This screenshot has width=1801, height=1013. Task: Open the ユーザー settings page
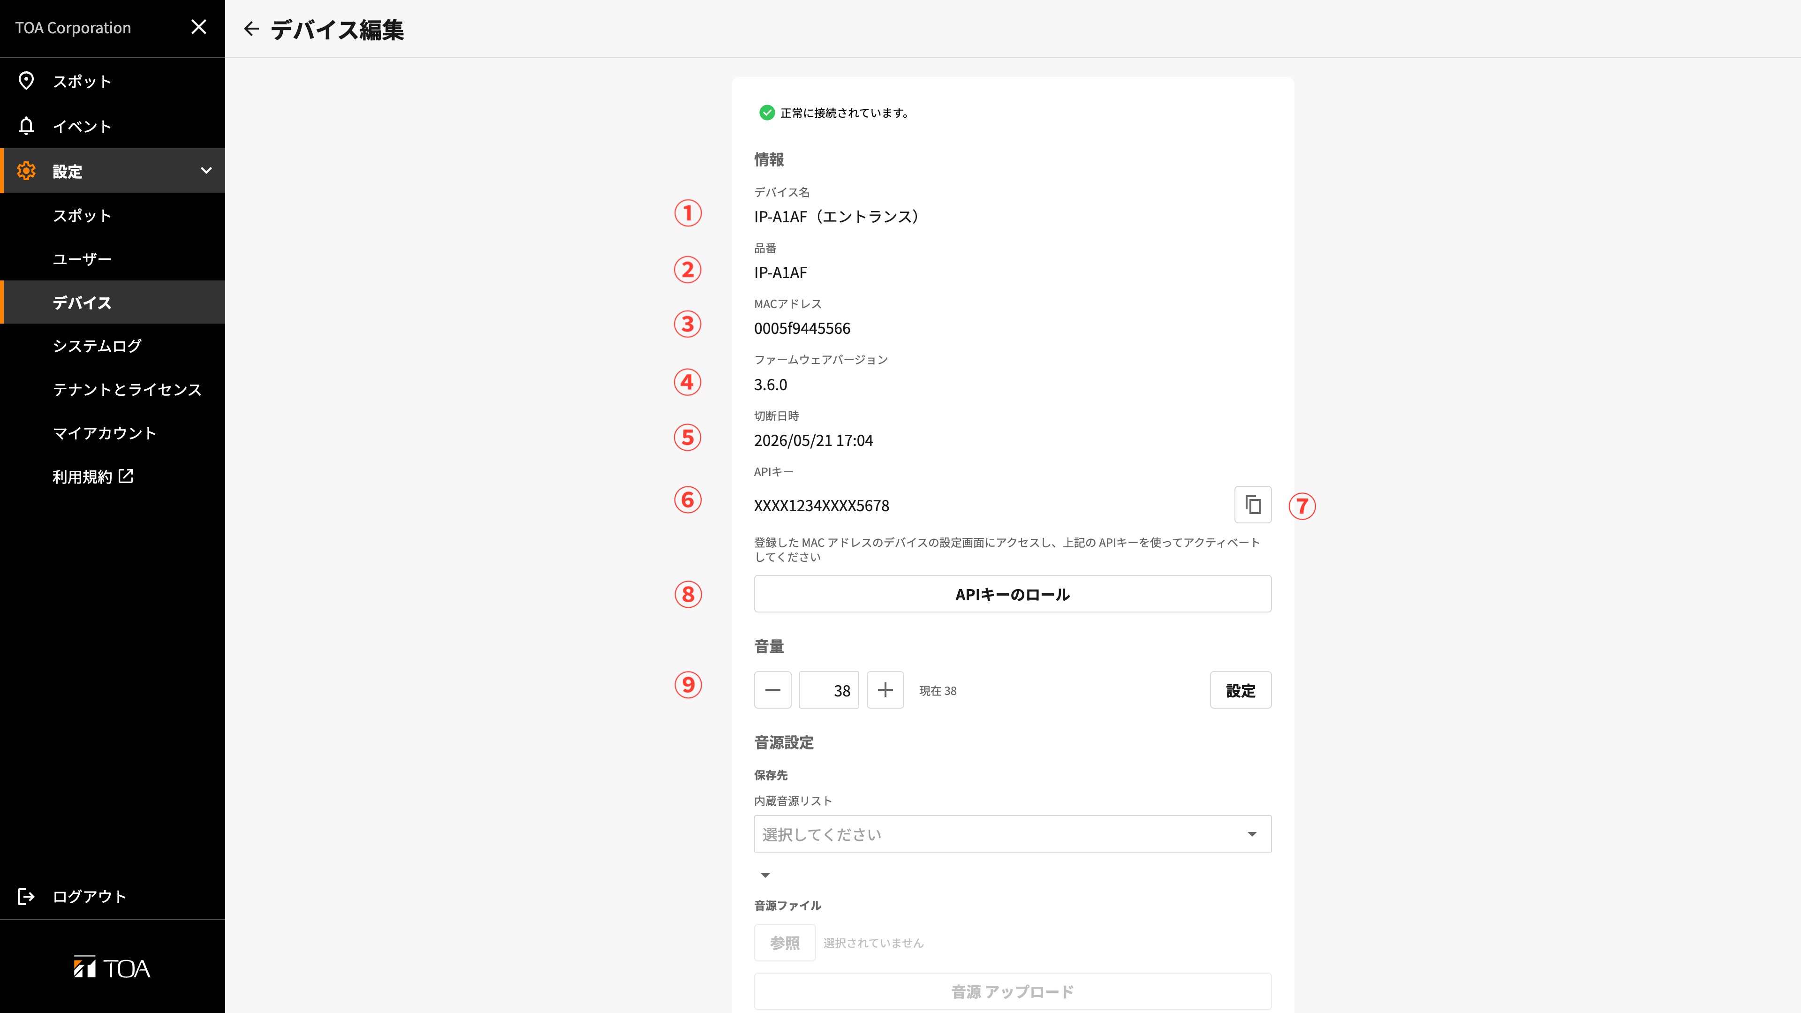click(x=113, y=259)
